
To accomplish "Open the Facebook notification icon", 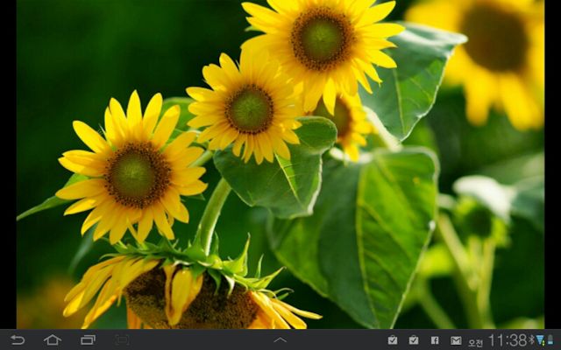I will coord(435,340).
